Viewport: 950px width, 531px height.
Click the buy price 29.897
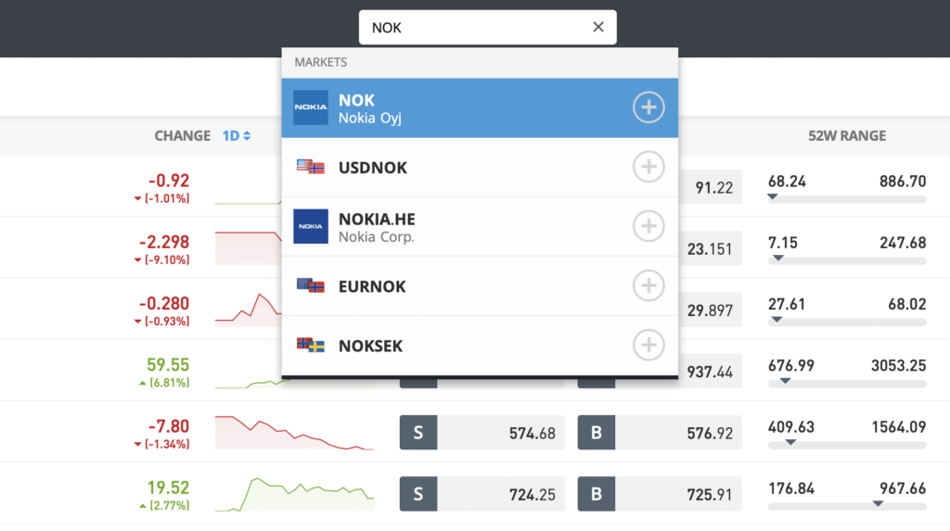[x=710, y=310]
